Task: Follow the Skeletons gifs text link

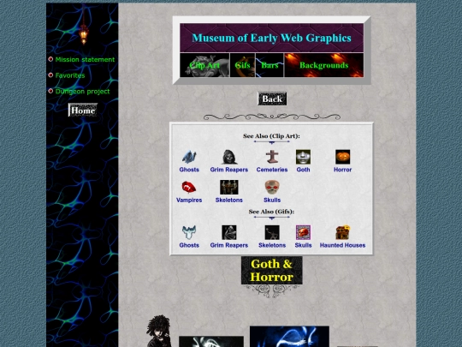Action: click(272, 245)
